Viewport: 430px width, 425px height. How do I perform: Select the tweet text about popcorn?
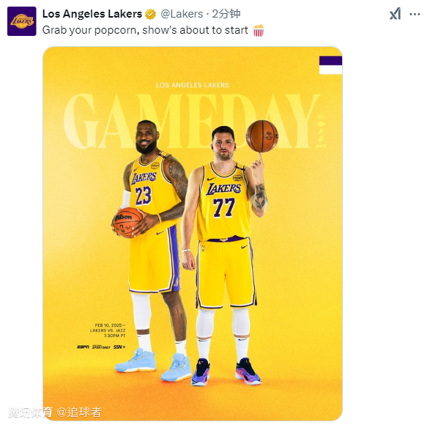point(145,30)
